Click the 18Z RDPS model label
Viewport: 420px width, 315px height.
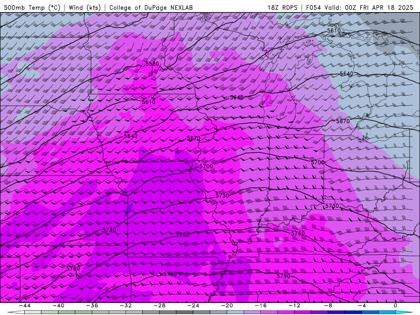click(282, 7)
